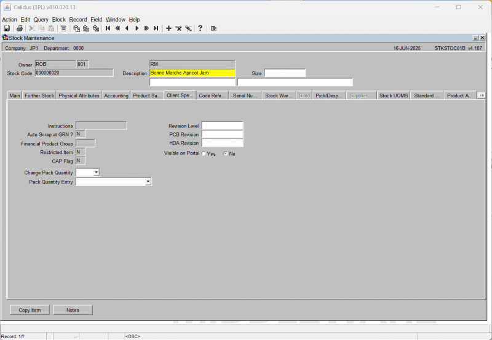Go to first record icon

[108, 28]
